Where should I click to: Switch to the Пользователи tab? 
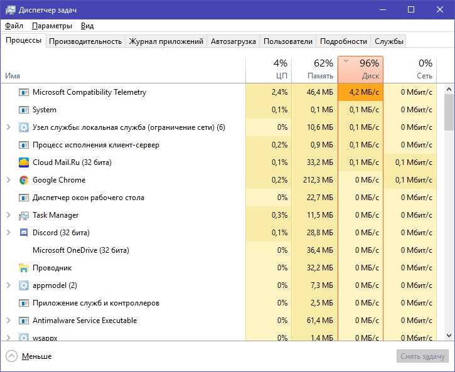[x=288, y=41]
